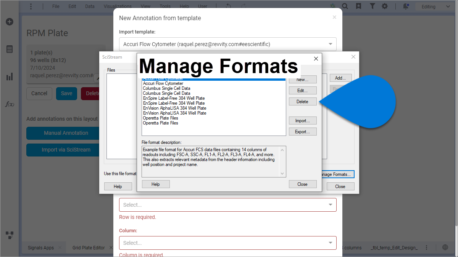The height and width of the screenshot is (257, 458).
Task: Open the bookmark icon in top toolbar
Action: point(358,6)
